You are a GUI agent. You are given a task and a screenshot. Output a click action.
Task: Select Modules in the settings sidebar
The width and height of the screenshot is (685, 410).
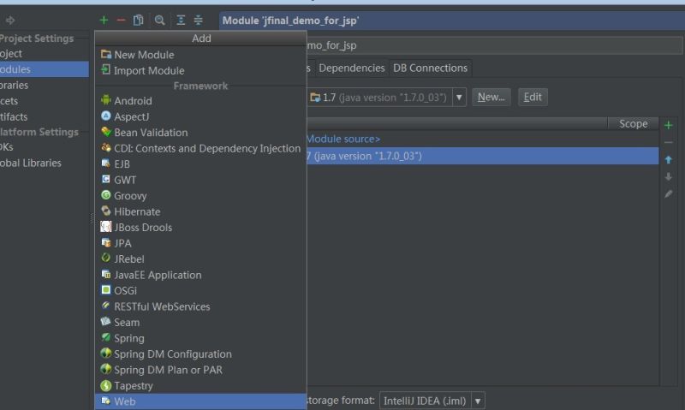click(45, 69)
